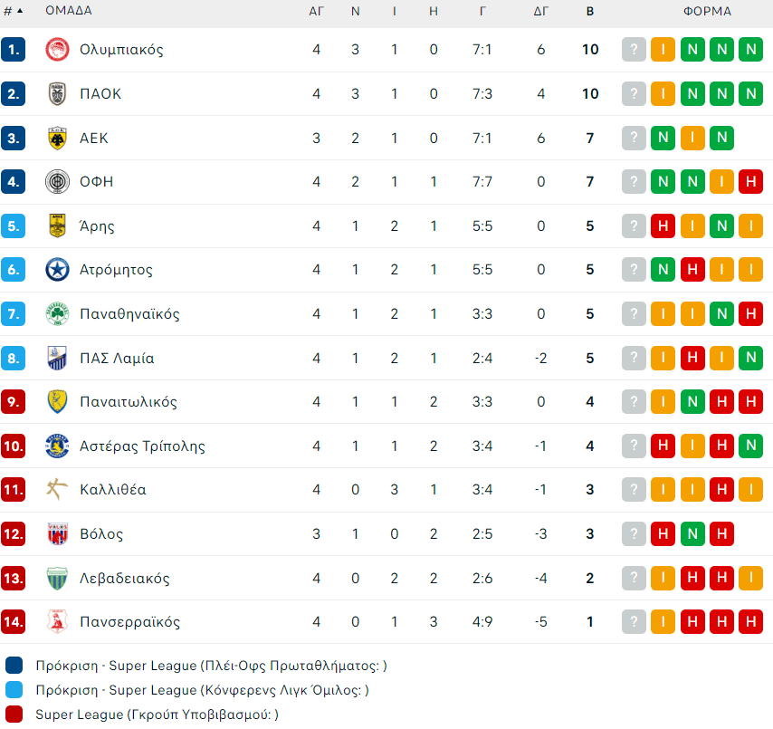Click the red Η loss badge for ΟΦΗ
The width and height of the screenshot is (773, 729).
point(750,182)
